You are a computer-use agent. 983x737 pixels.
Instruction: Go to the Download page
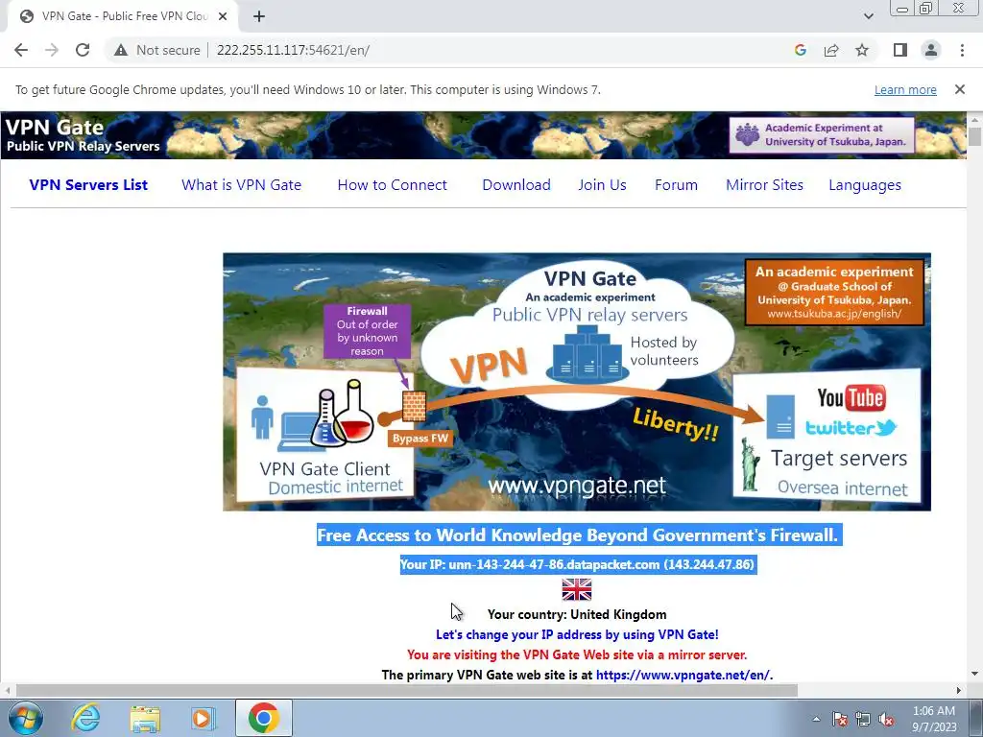coord(516,185)
